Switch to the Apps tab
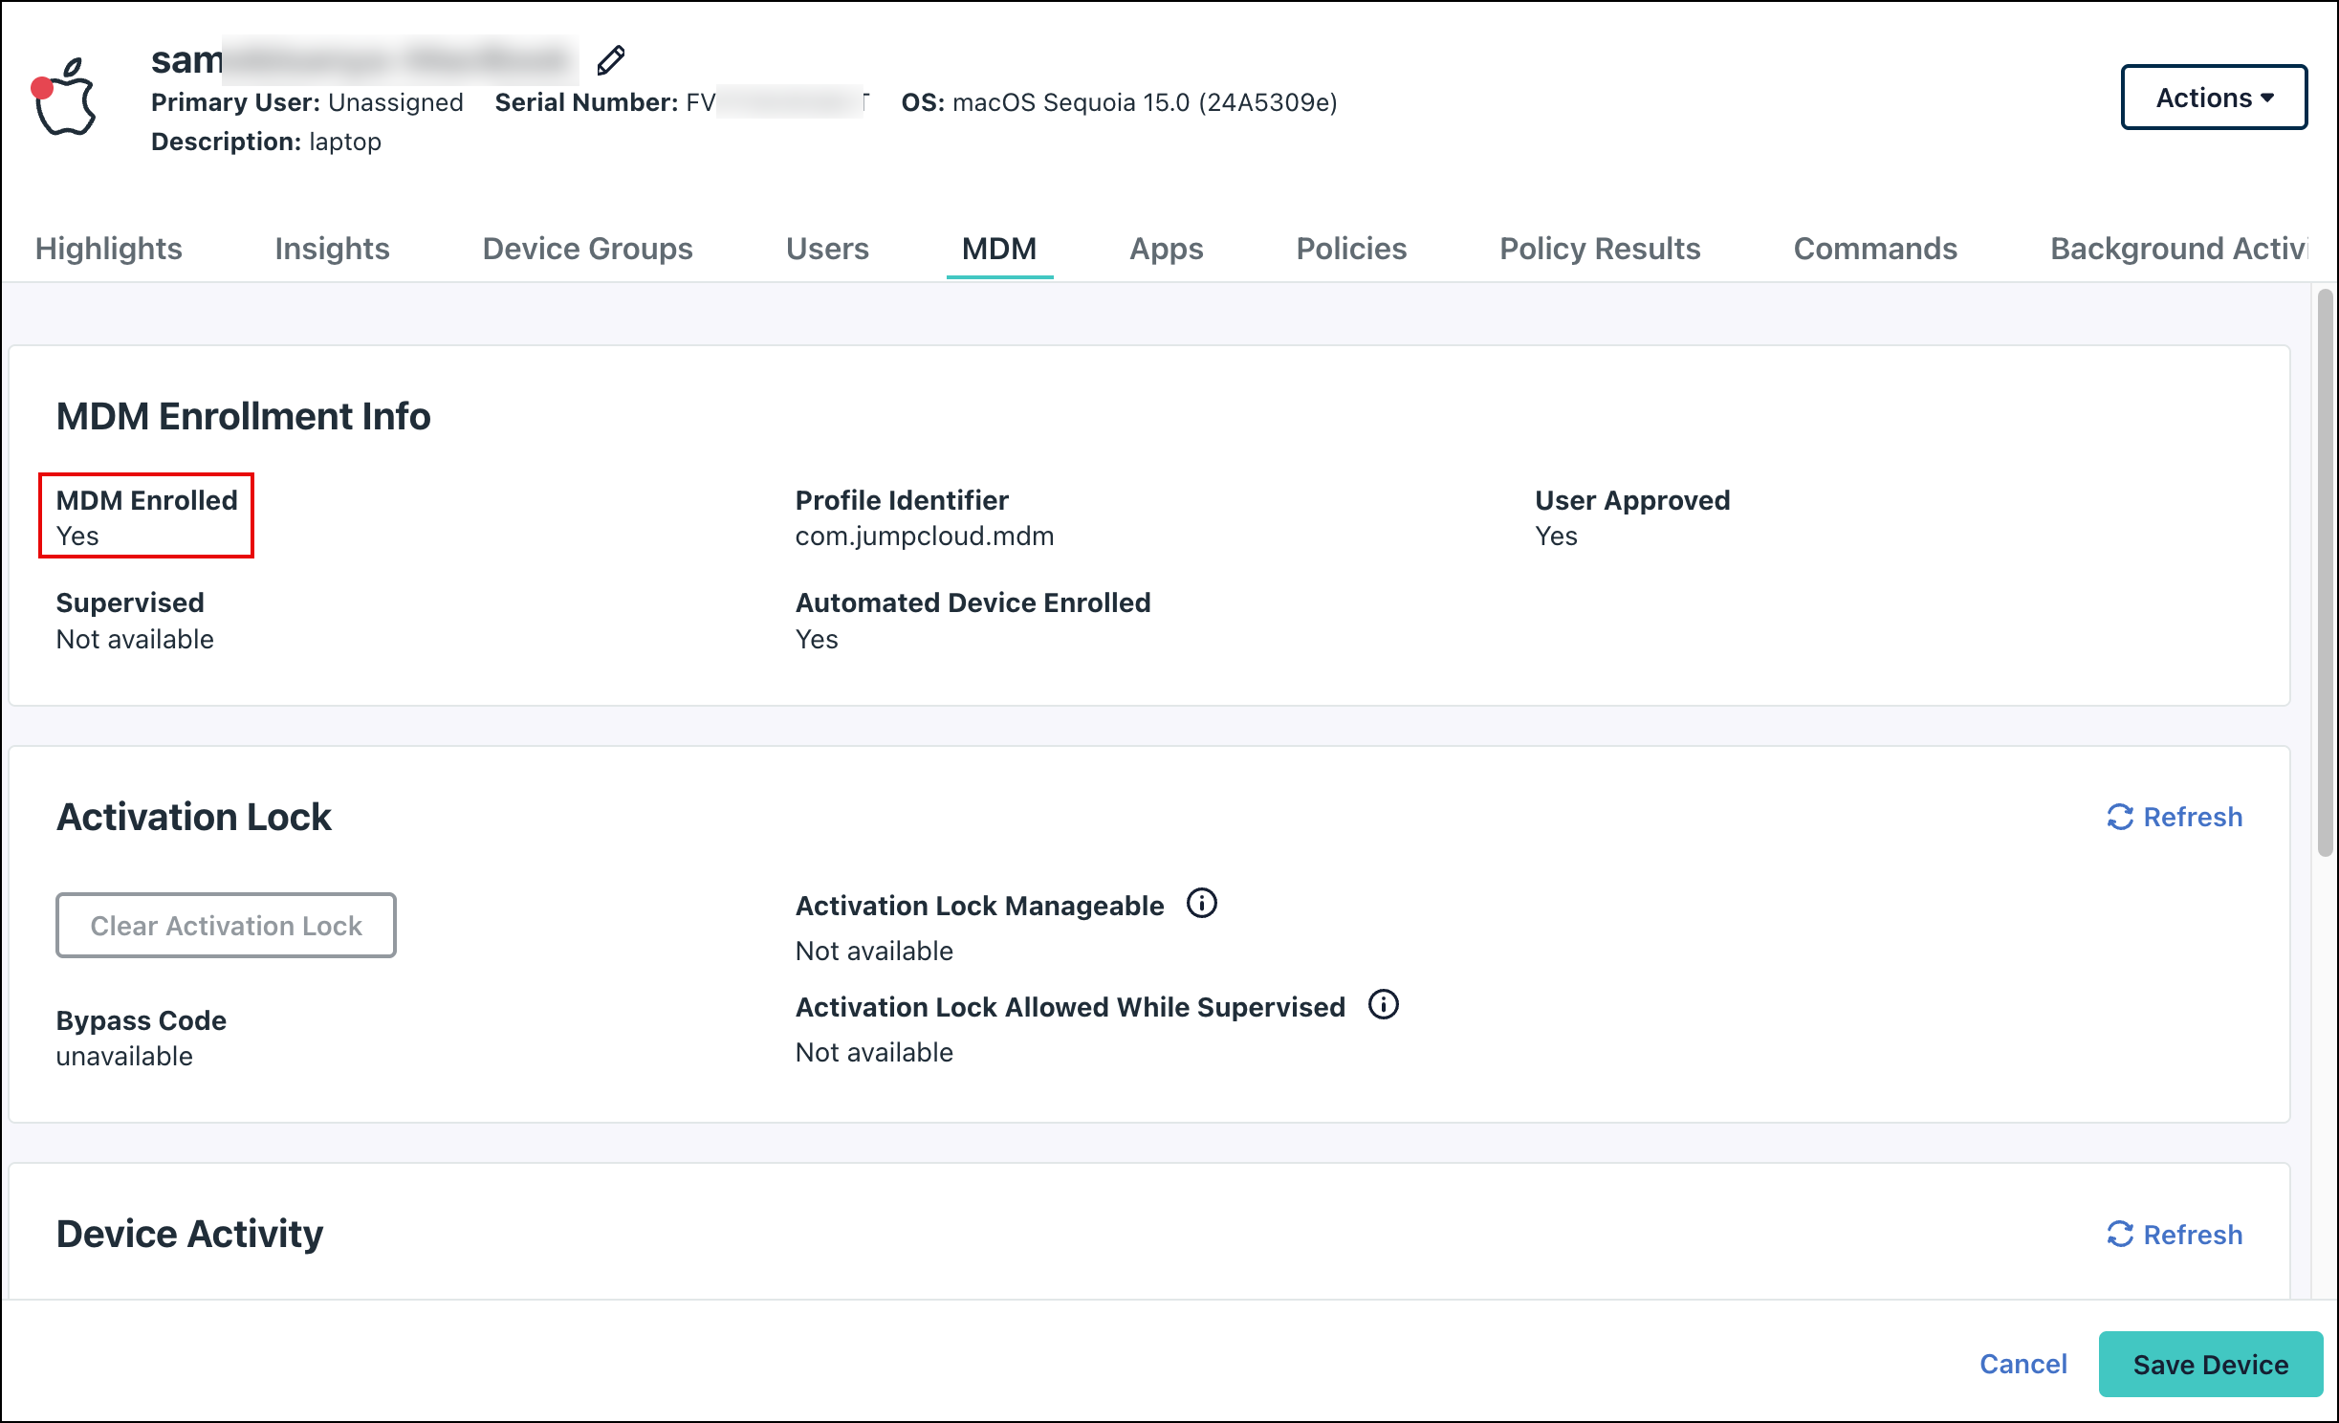Screen dimensions: 2339x1423 [x=1166, y=249]
